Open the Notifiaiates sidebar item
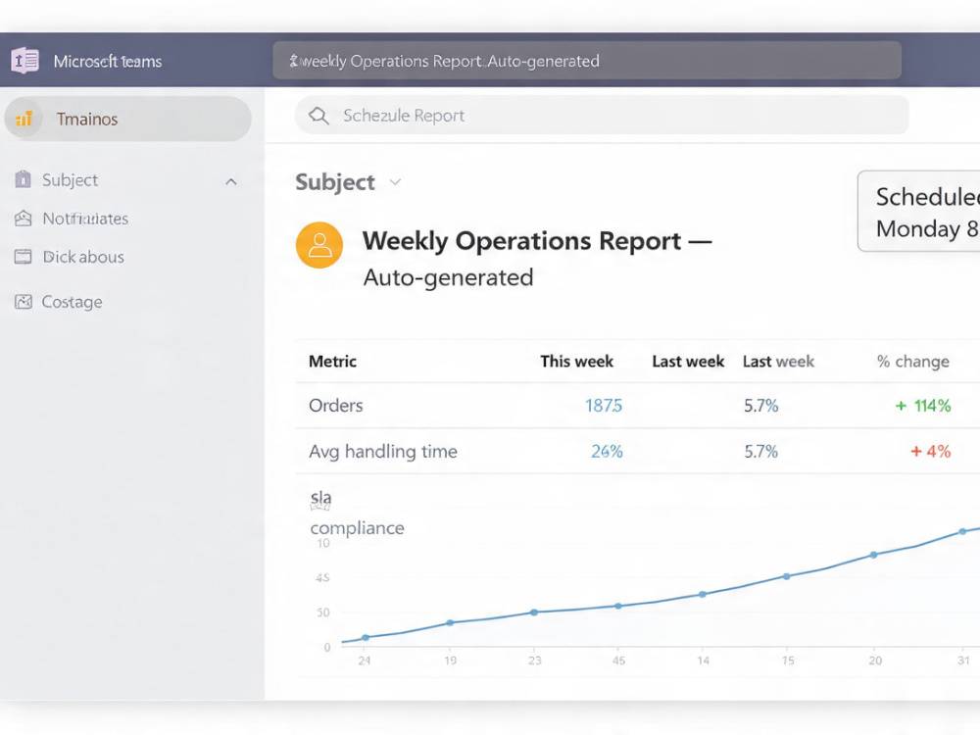 pos(85,219)
